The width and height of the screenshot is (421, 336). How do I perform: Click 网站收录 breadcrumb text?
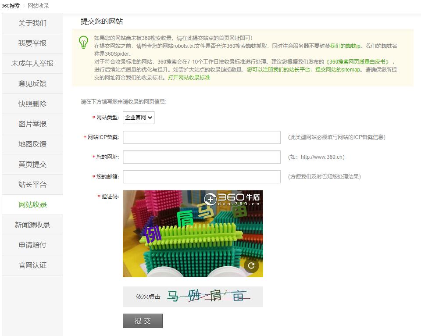click(x=38, y=6)
